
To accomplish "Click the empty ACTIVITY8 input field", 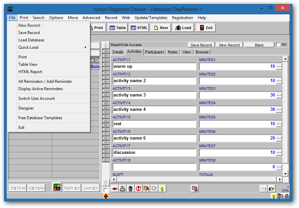I will (x=154, y=167).
